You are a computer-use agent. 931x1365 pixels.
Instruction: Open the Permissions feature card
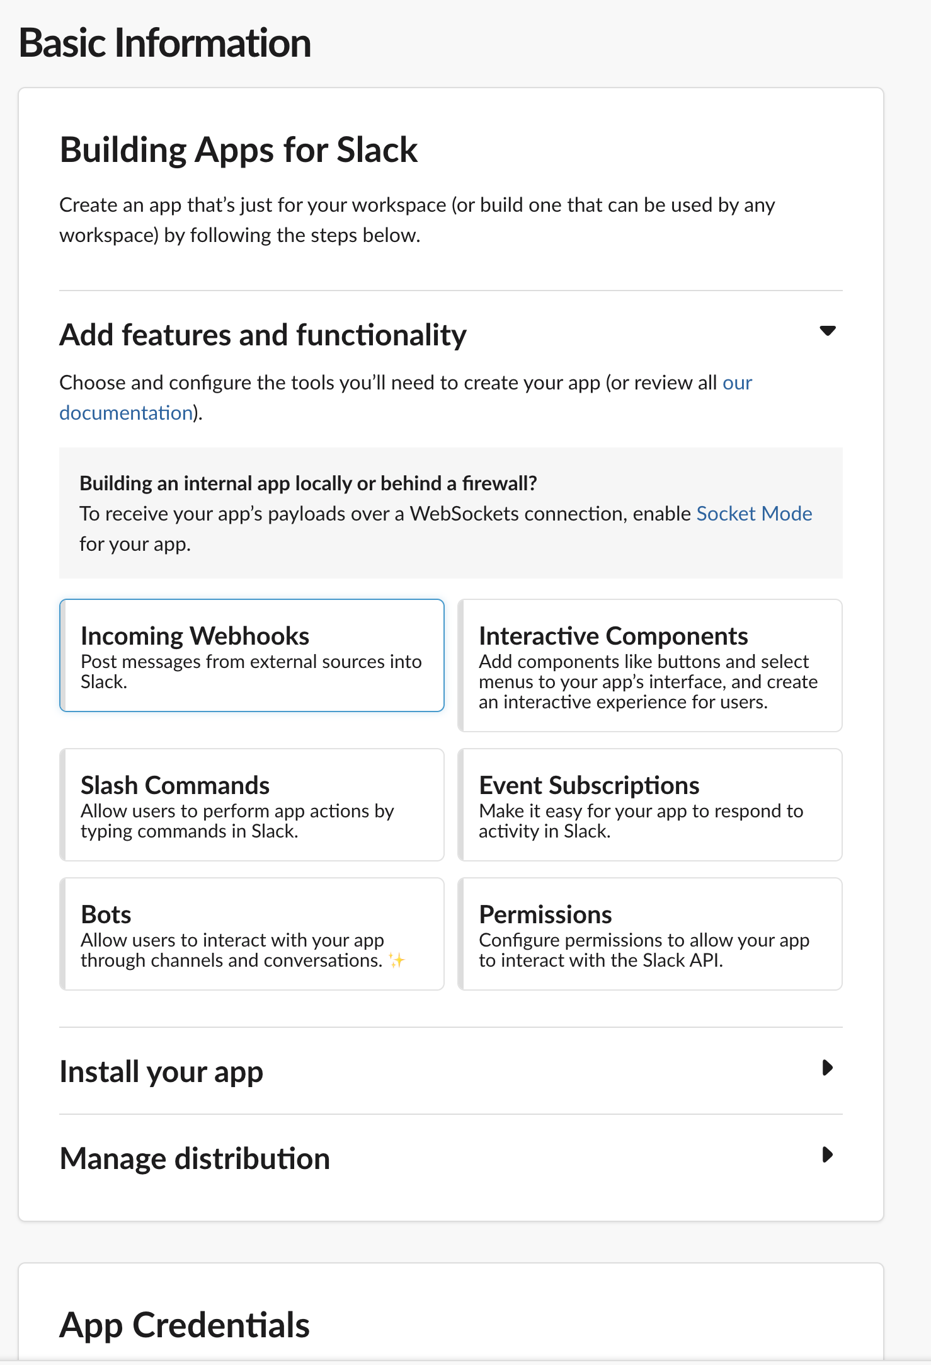[650, 934]
